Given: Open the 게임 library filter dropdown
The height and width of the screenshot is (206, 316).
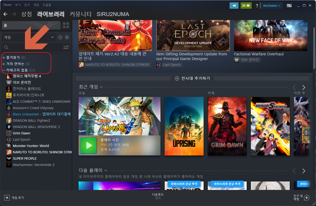Looking at the screenshot, I should tap(29, 37).
